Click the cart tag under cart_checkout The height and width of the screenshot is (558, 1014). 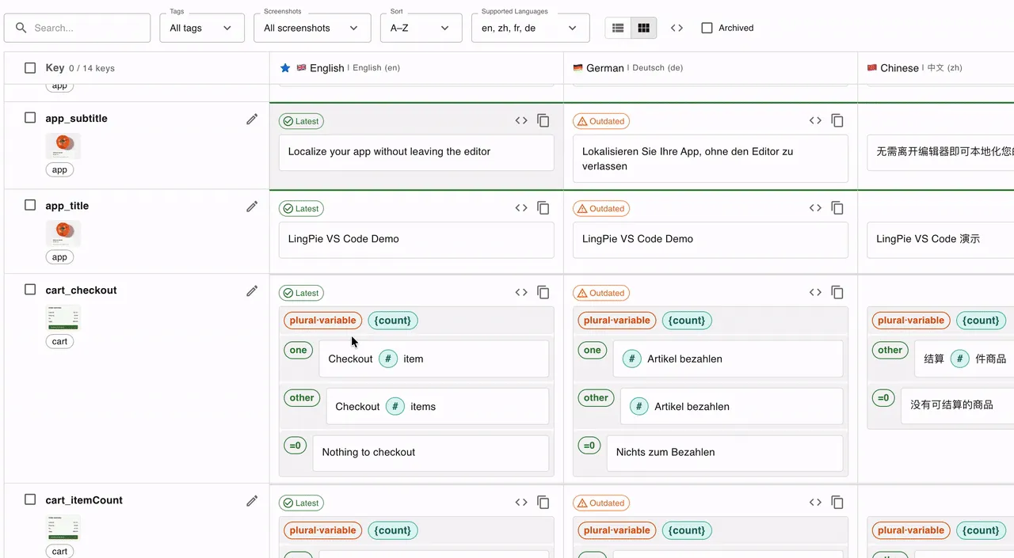(x=59, y=341)
